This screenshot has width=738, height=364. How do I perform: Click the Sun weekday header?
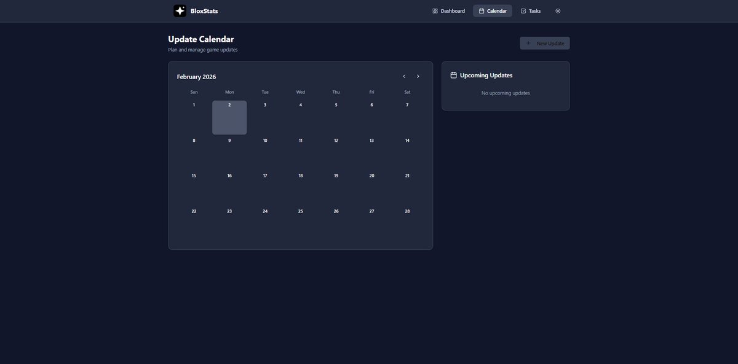[x=194, y=92]
